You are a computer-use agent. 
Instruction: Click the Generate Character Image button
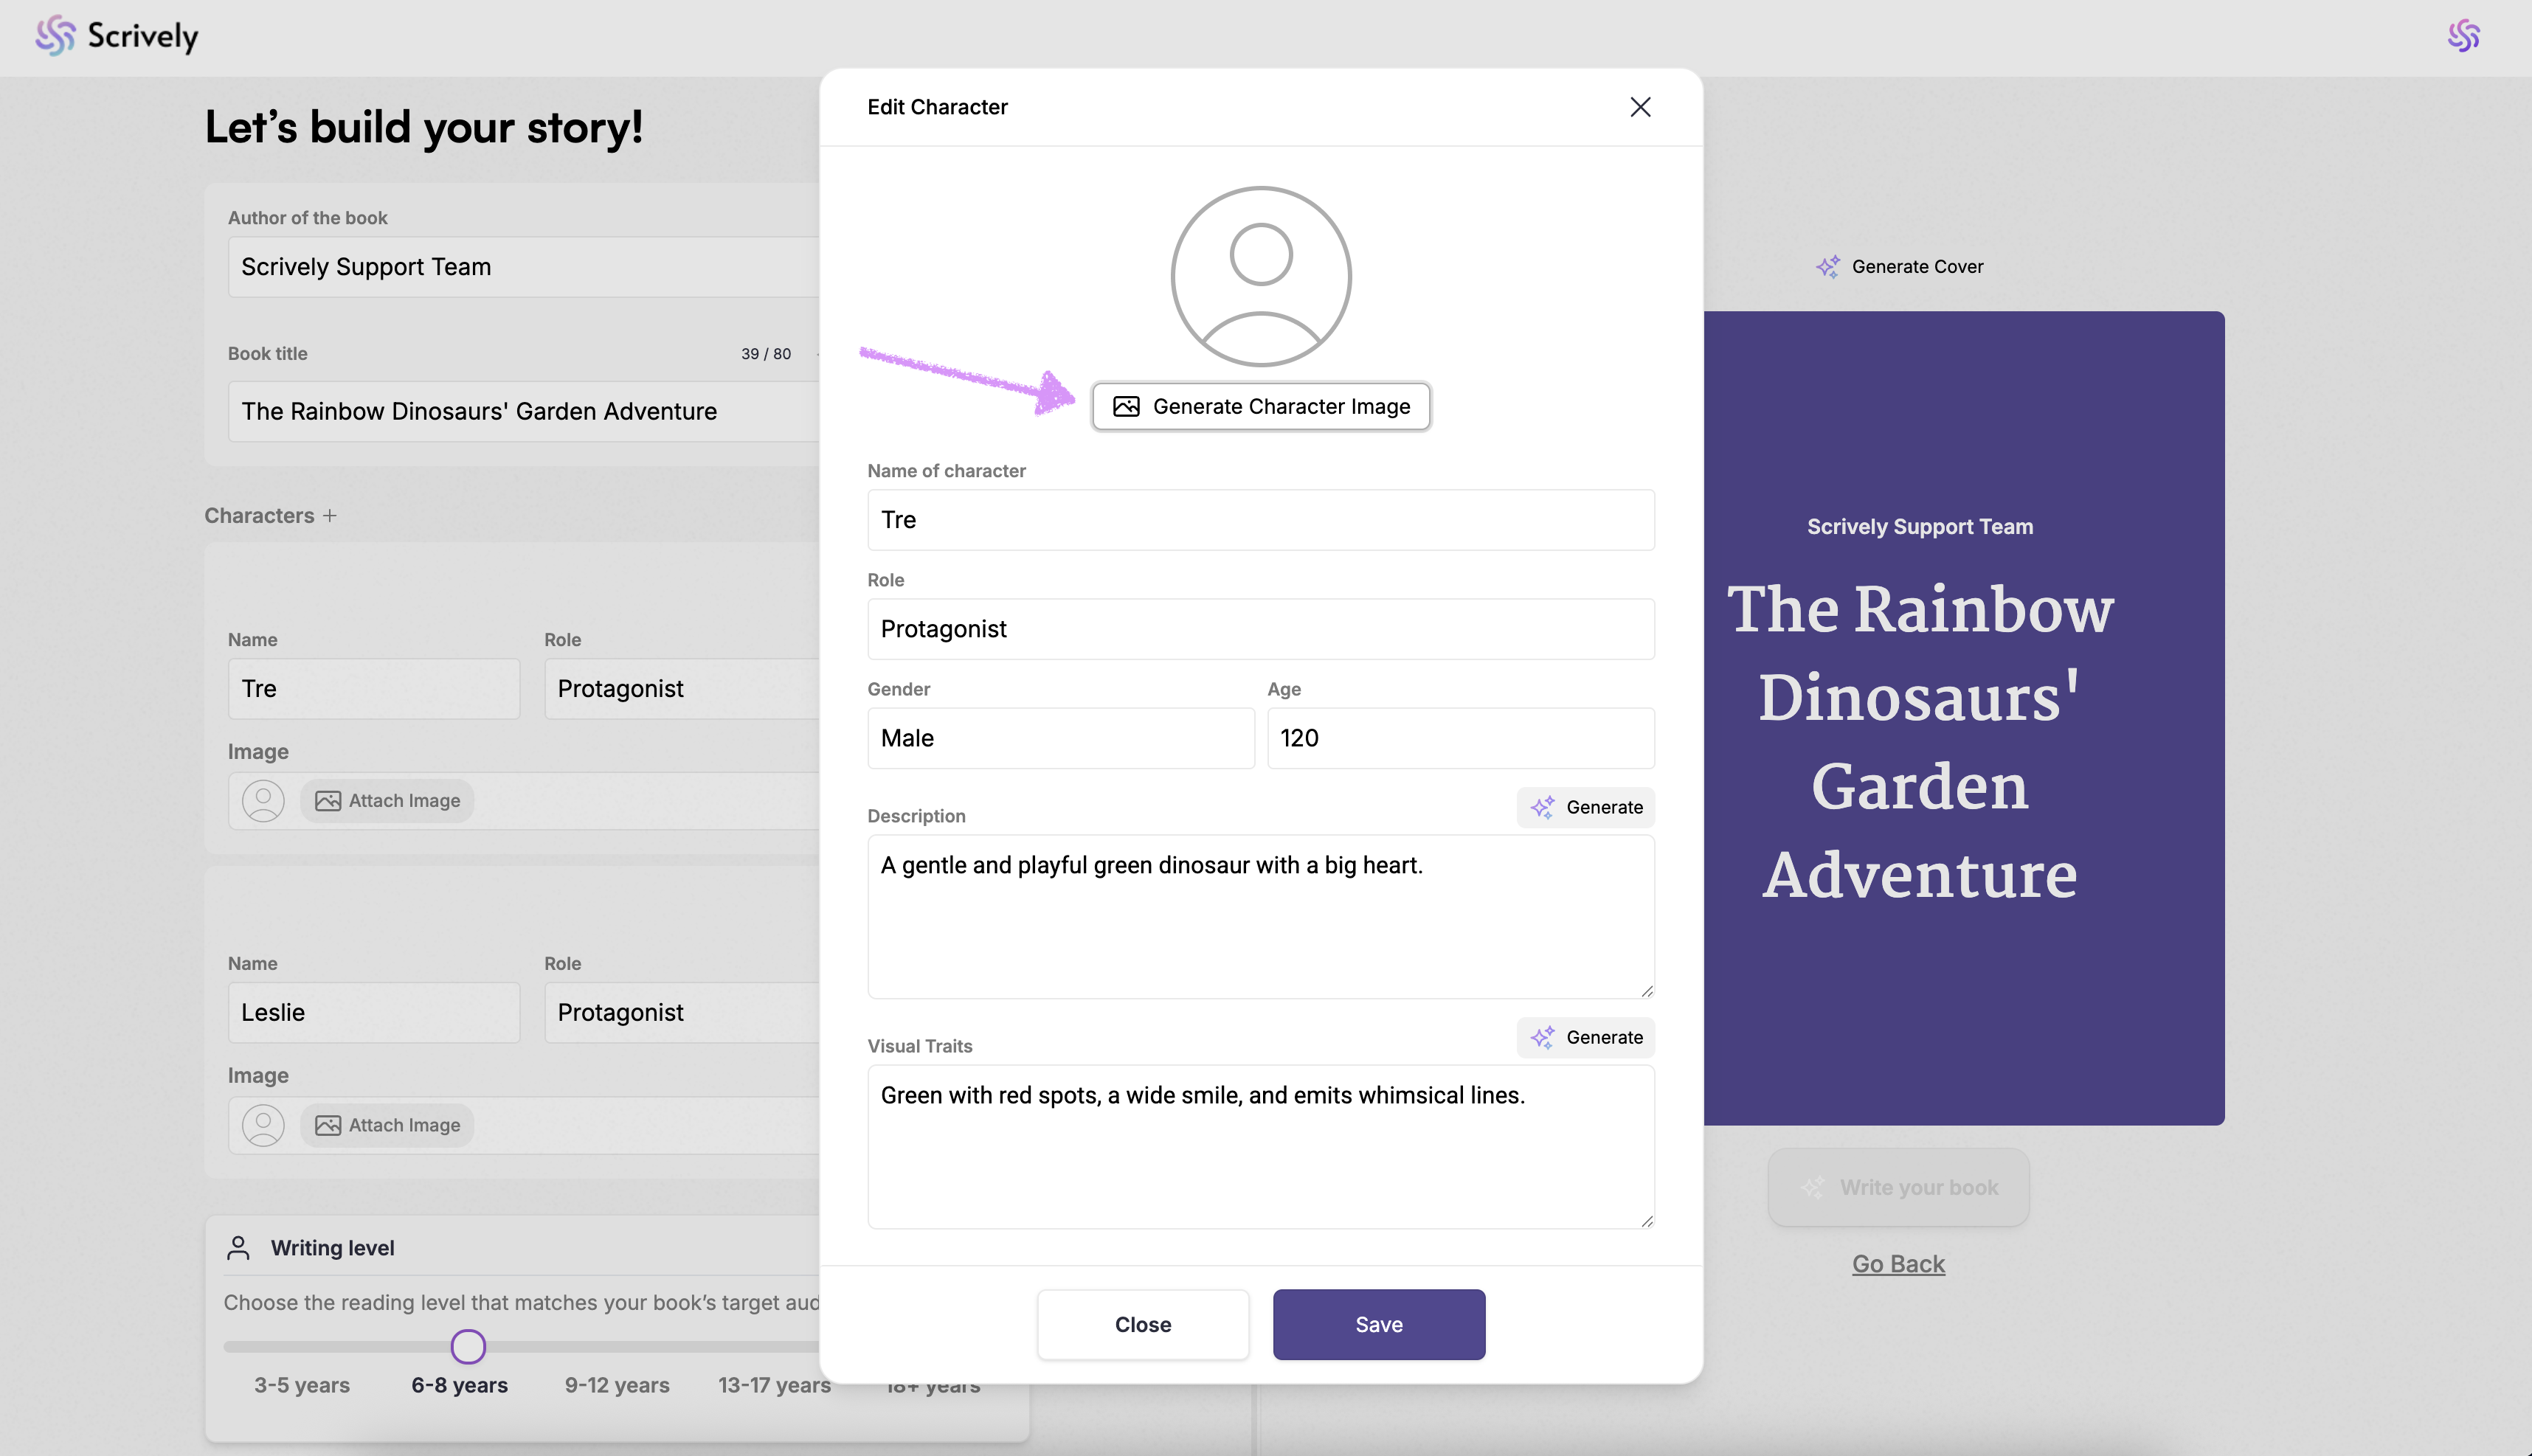[x=1261, y=407]
